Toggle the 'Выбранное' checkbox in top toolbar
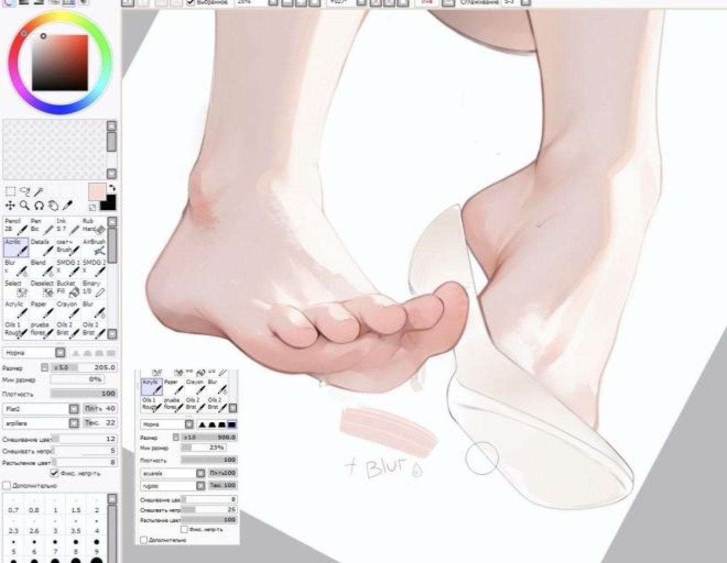 pyautogui.click(x=191, y=2)
